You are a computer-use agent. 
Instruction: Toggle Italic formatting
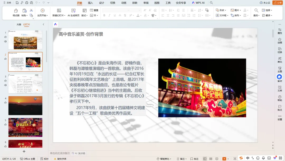[109, 15]
